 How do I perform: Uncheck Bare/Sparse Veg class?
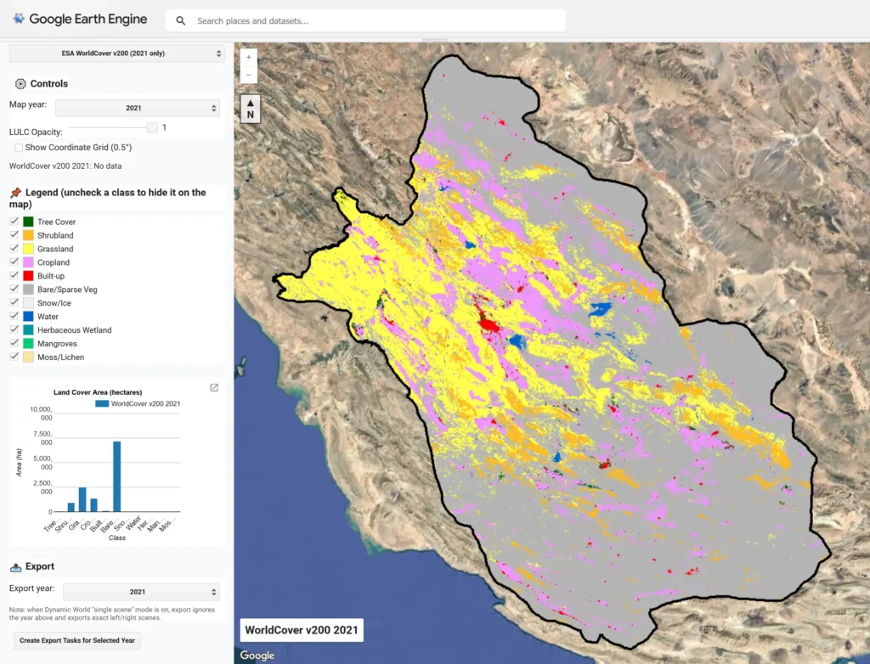click(x=14, y=289)
